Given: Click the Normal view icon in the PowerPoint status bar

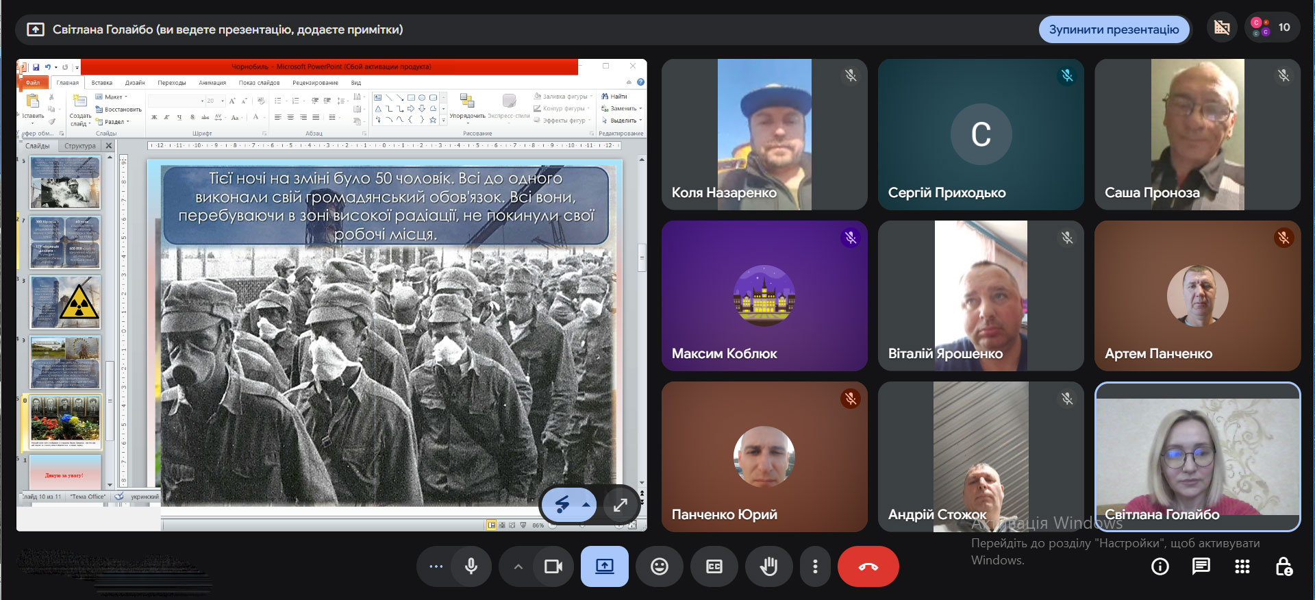Looking at the screenshot, I should 491,525.
